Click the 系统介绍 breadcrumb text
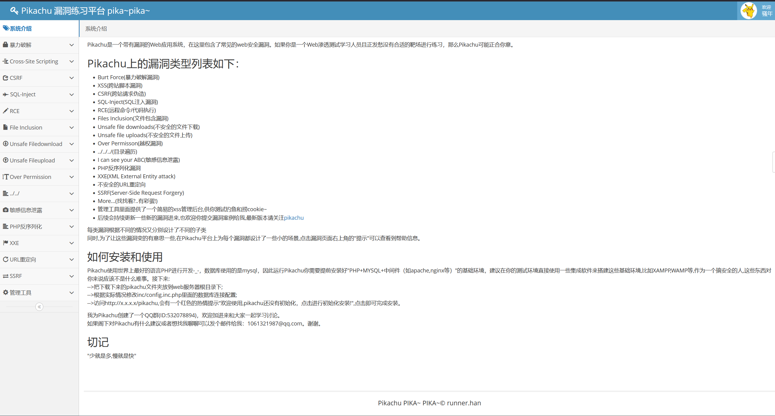The width and height of the screenshot is (775, 416). point(96,29)
